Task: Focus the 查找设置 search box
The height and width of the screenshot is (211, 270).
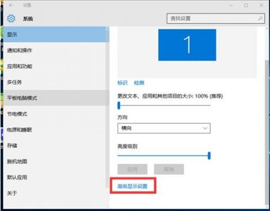Action: point(216,18)
